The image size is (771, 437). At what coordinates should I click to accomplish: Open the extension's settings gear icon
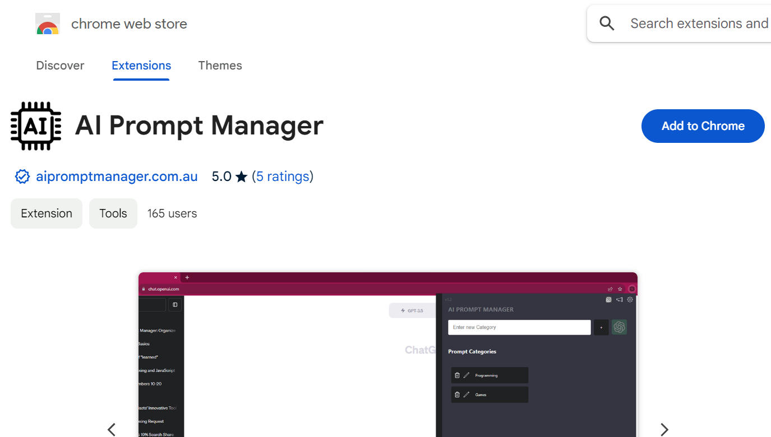pyautogui.click(x=630, y=300)
